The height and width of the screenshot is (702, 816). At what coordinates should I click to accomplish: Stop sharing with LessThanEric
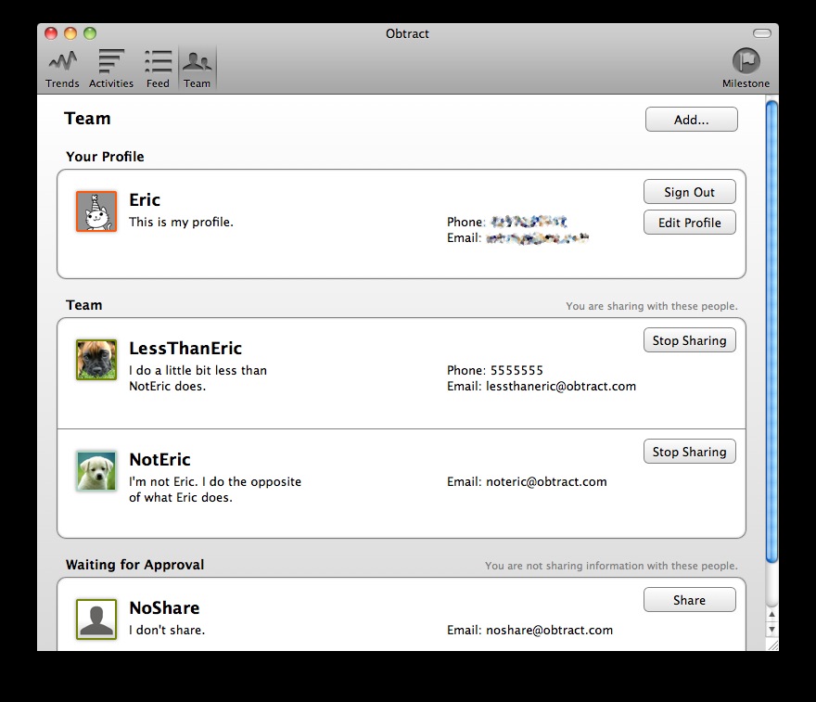[690, 340]
